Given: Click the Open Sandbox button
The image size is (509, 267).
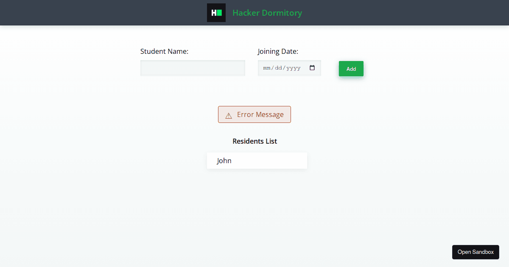Looking at the screenshot, I should point(475,252).
